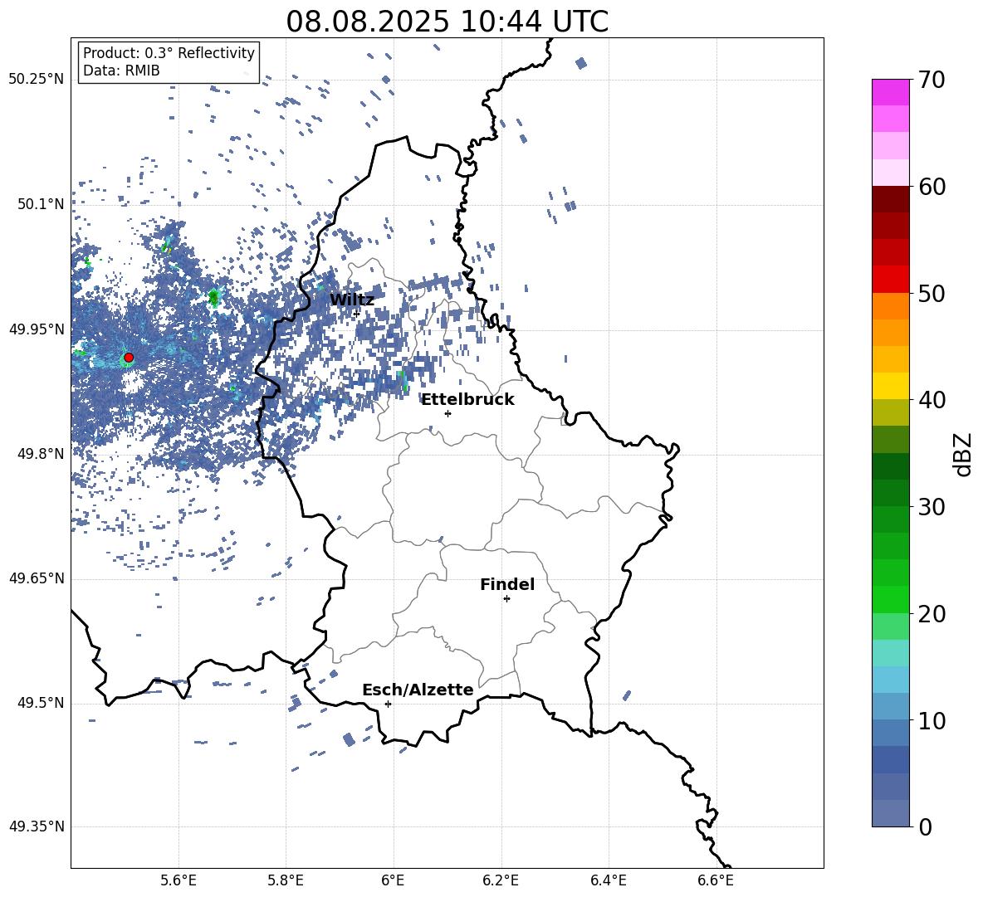Click the latitude label 49.35°N

[37, 826]
